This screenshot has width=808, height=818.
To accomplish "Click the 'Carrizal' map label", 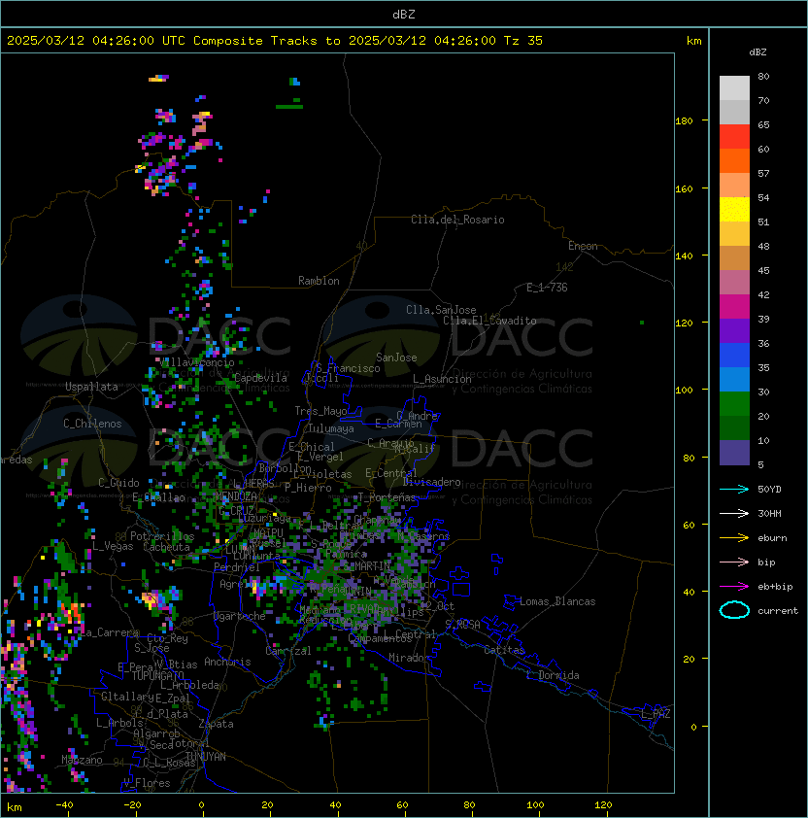I will tap(288, 651).
